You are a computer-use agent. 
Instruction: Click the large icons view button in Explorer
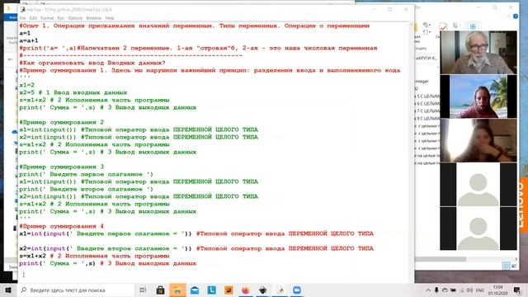click(514, 266)
